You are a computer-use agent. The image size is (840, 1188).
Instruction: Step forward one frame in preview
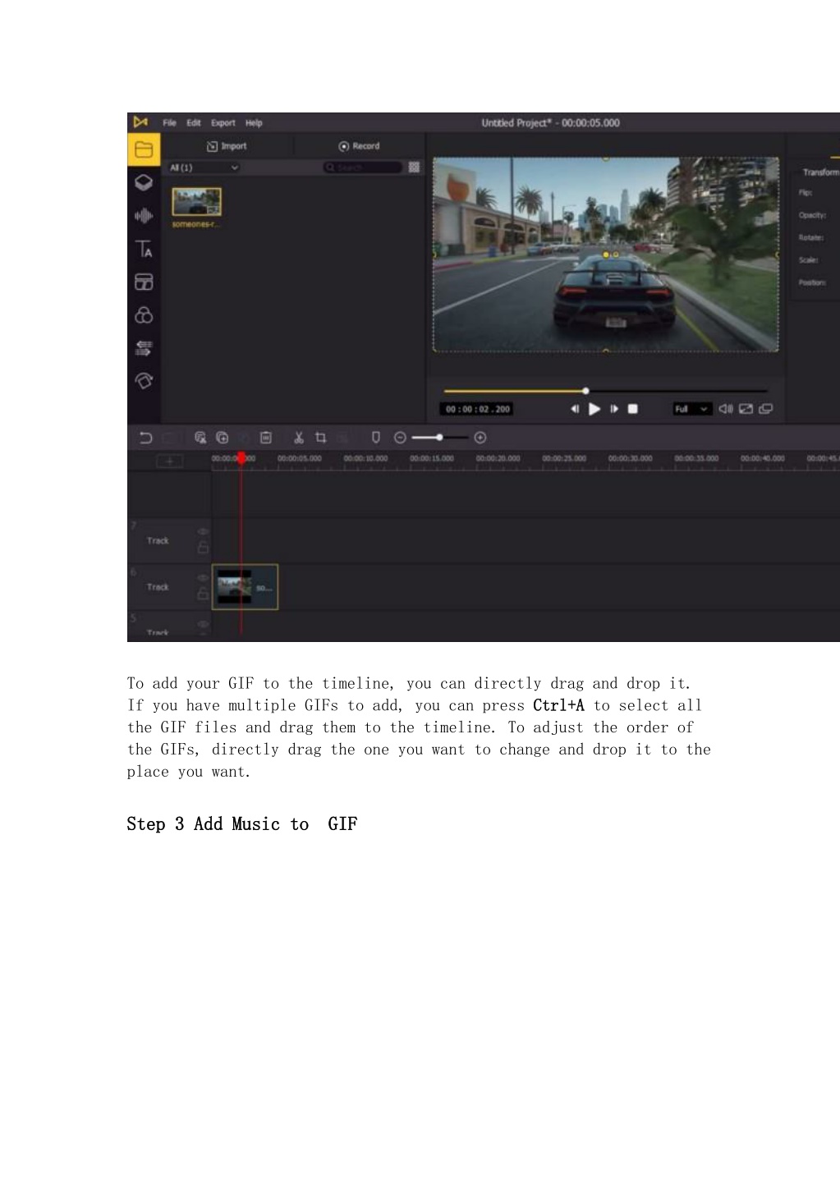(614, 409)
